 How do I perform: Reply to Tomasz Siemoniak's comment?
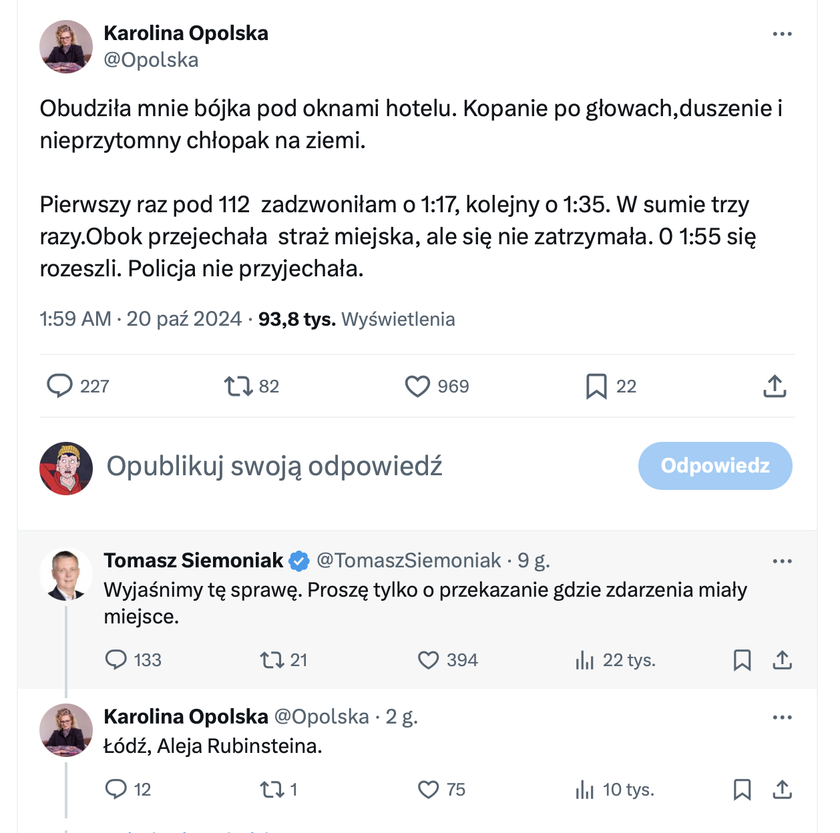[116, 660]
